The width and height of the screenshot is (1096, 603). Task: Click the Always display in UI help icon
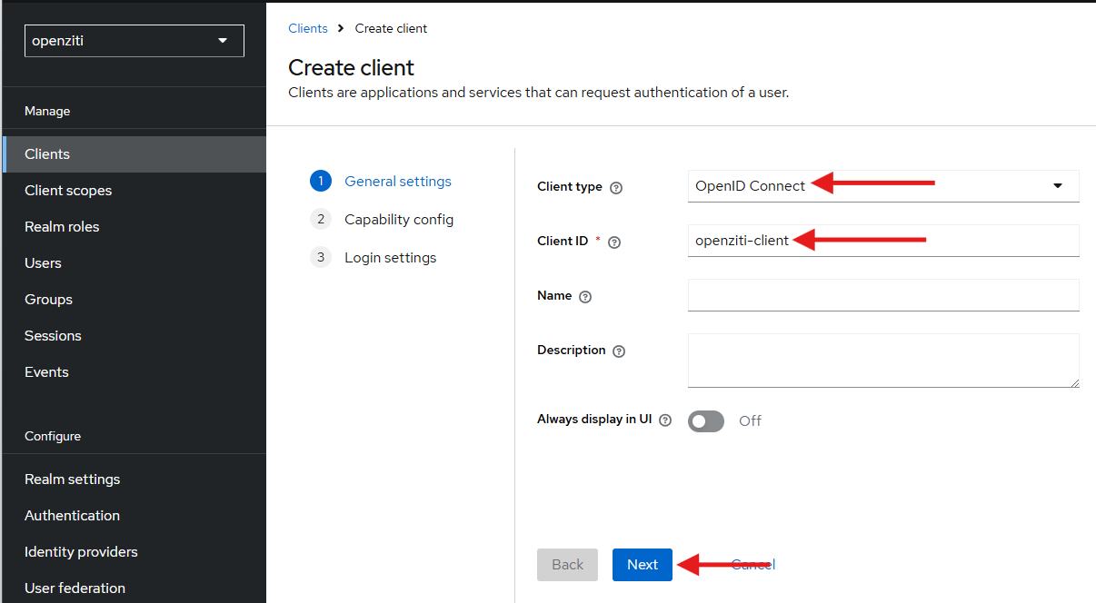(665, 420)
